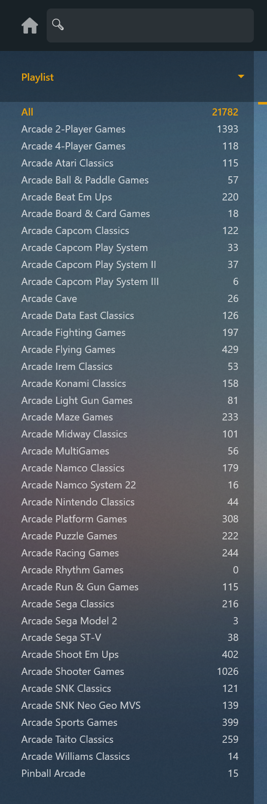Select Arcade Namco System 22
This screenshot has width=267, height=804.
tap(79, 485)
